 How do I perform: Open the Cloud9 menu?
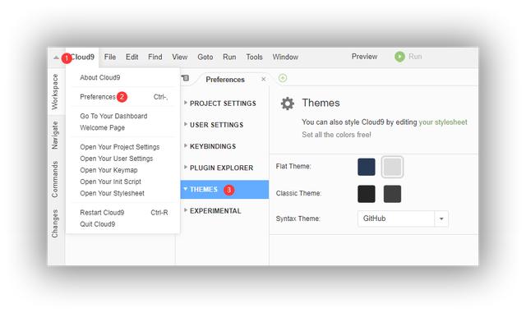click(82, 57)
